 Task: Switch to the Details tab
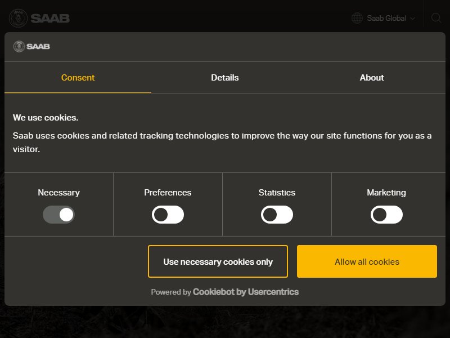[x=224, y=78]
